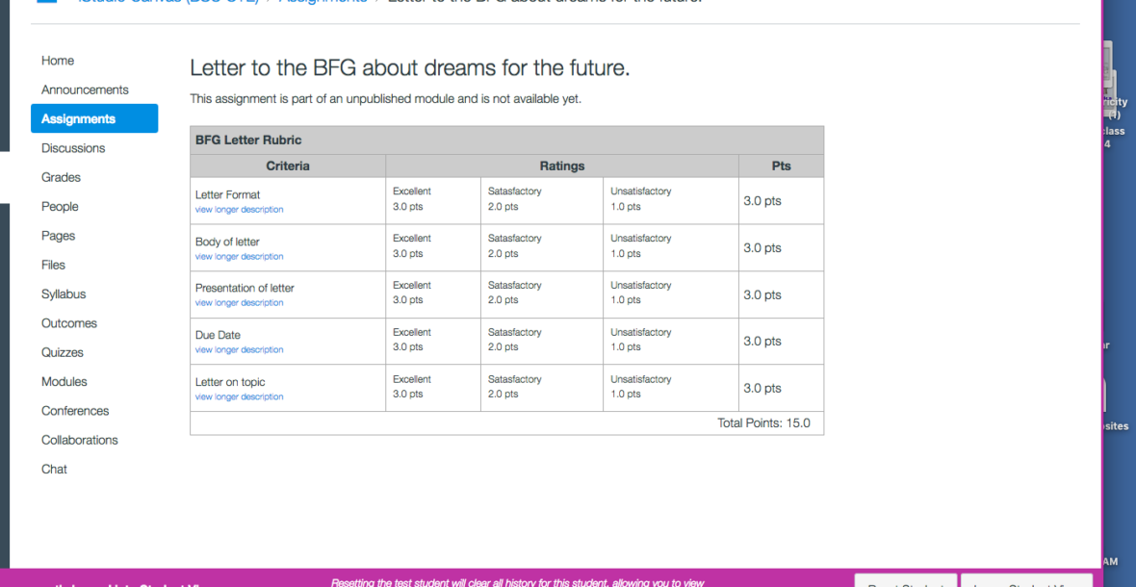This screenshot has width=1136, height=587.
Task: Open Pages from course menu
Action: (58, 236)
